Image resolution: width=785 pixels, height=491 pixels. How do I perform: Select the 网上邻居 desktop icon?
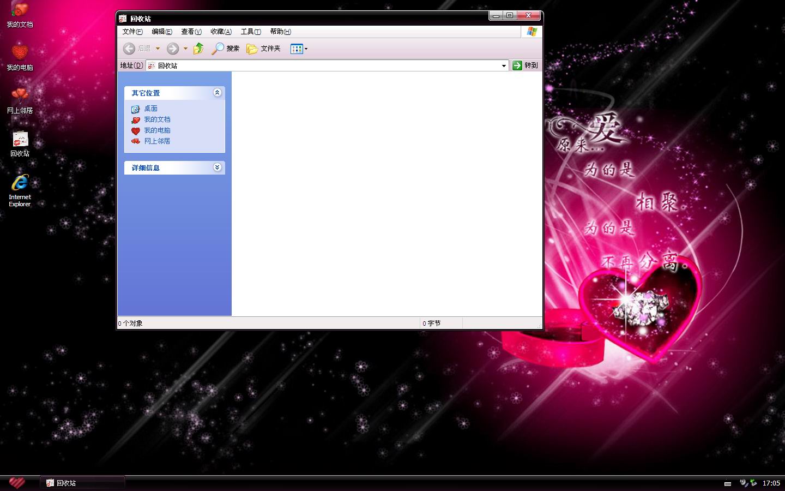click(x=20, y=100)
